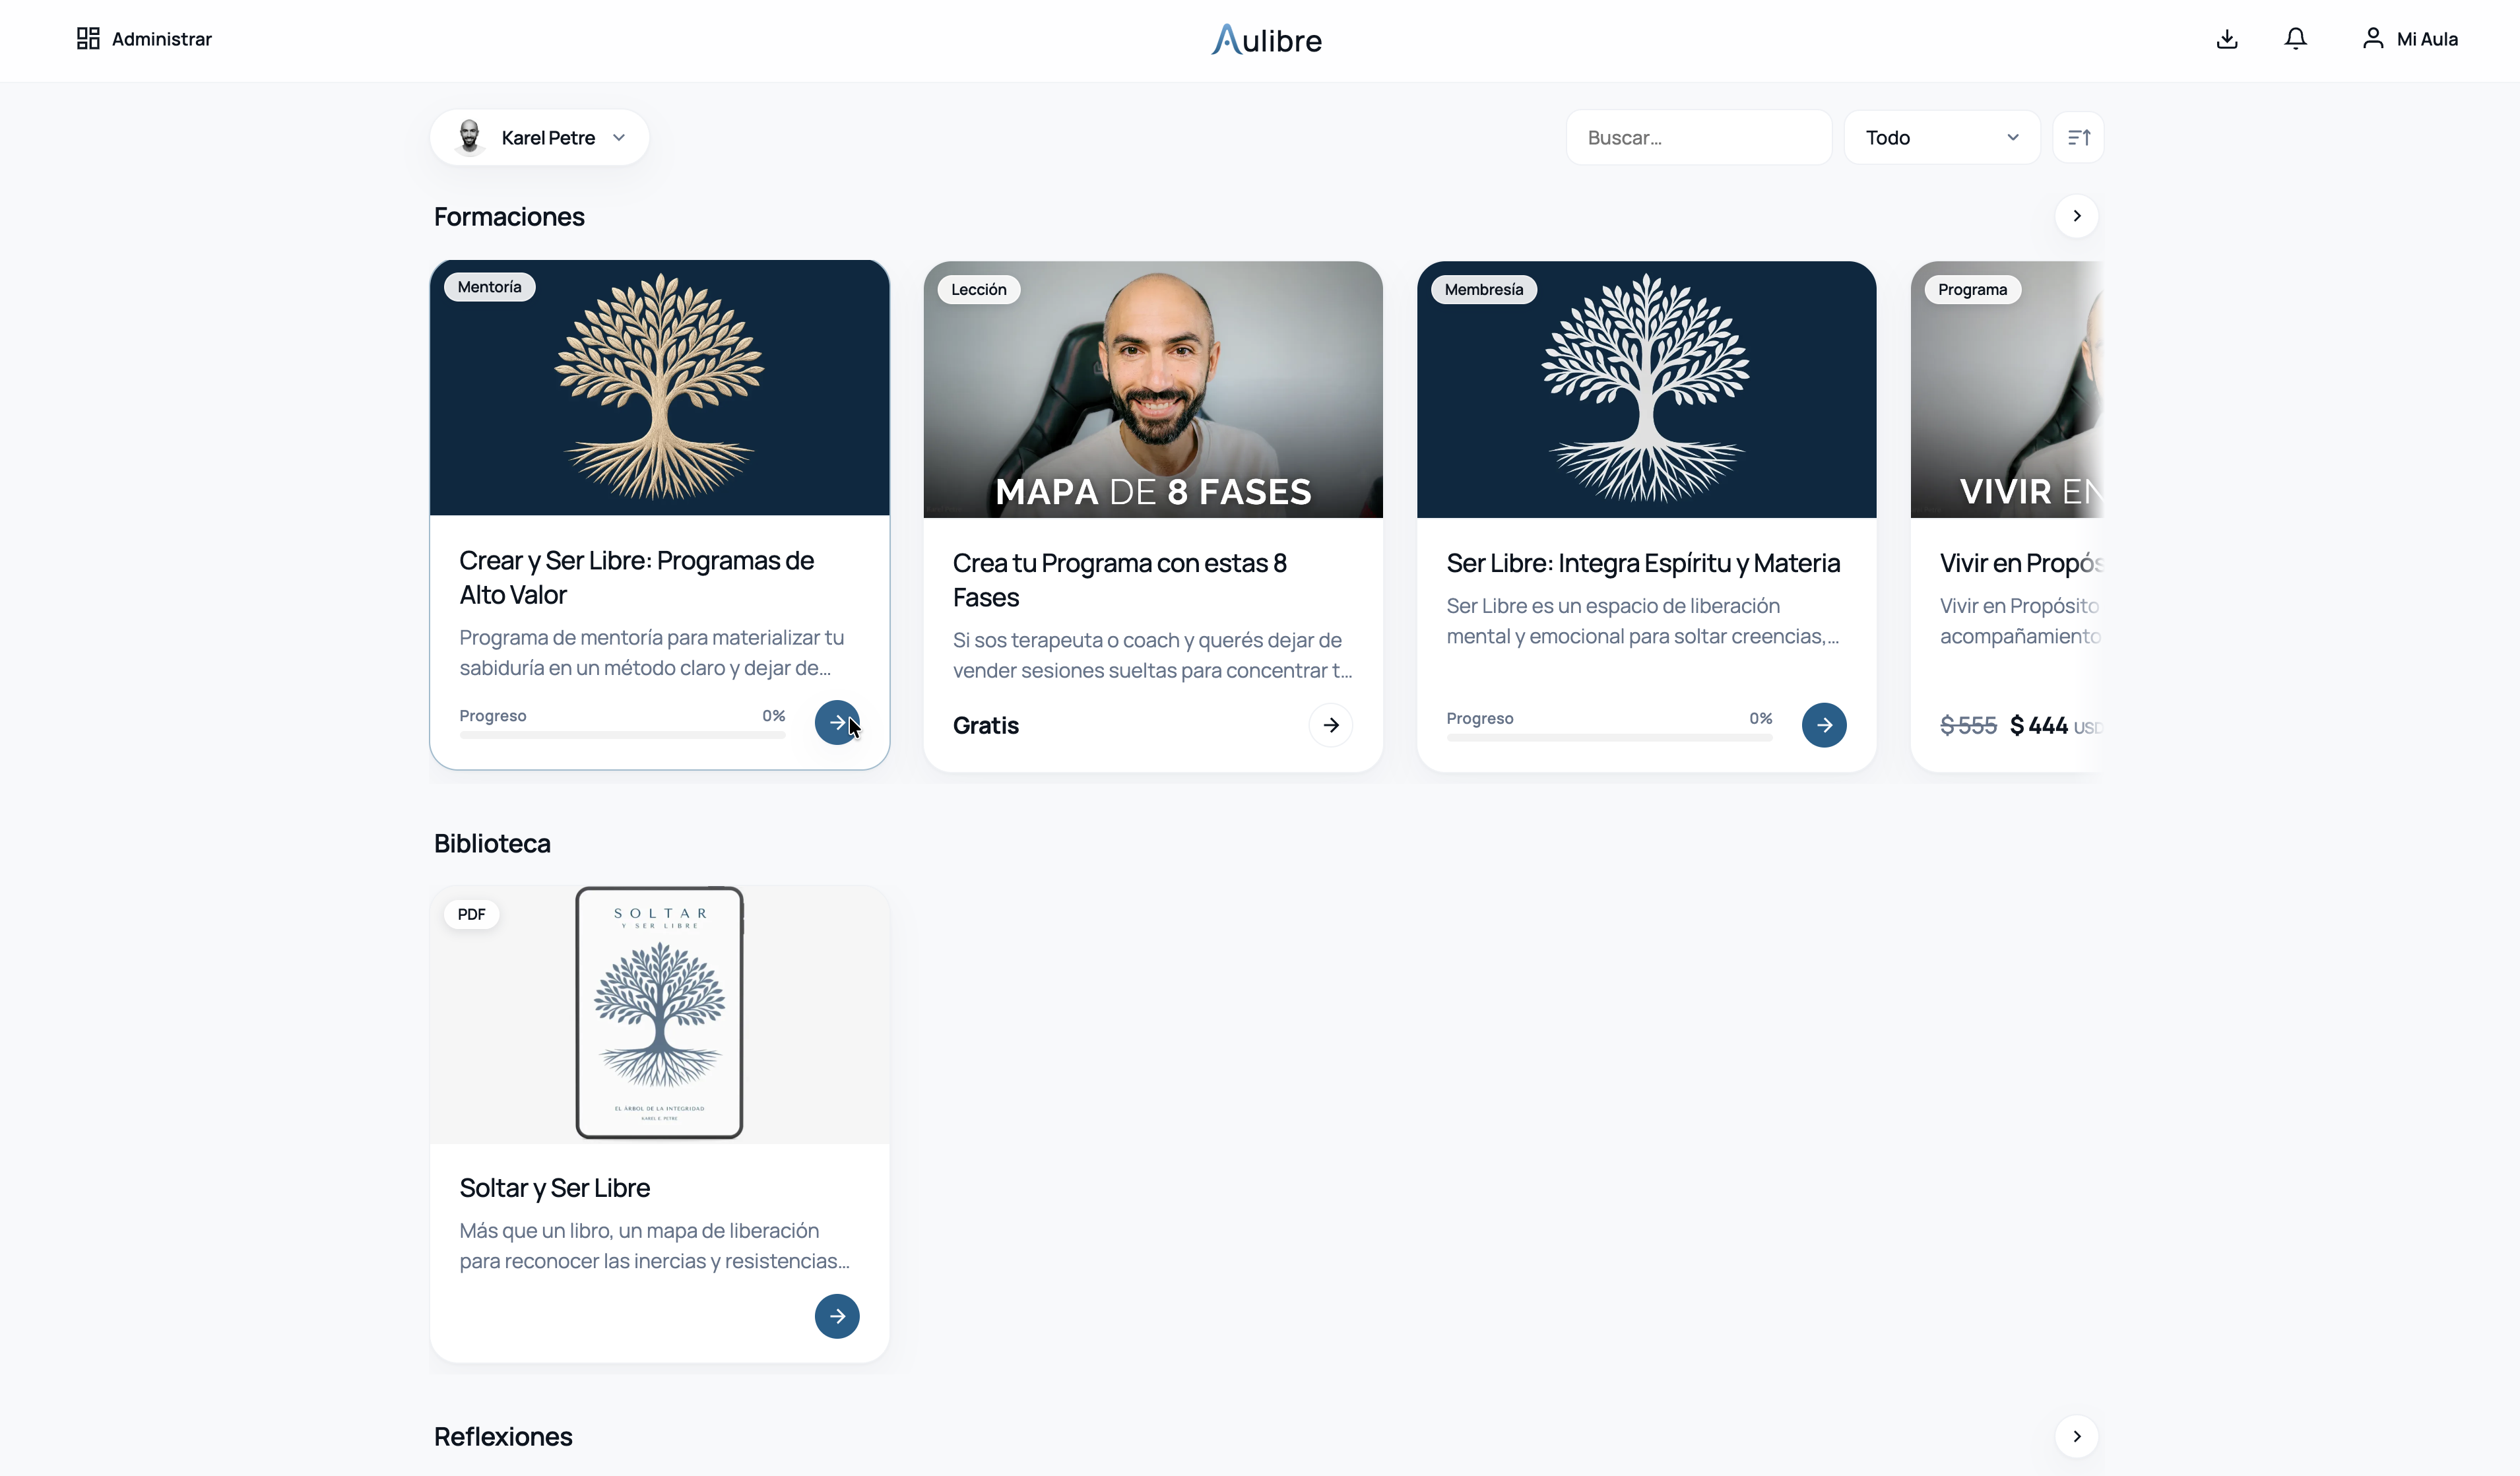
Task: Click the Formaciones section heading
Action: [509, 216]
